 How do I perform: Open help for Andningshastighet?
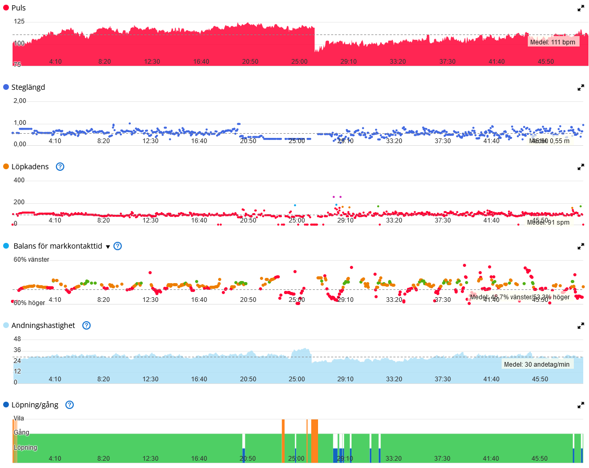pos(86,325)
